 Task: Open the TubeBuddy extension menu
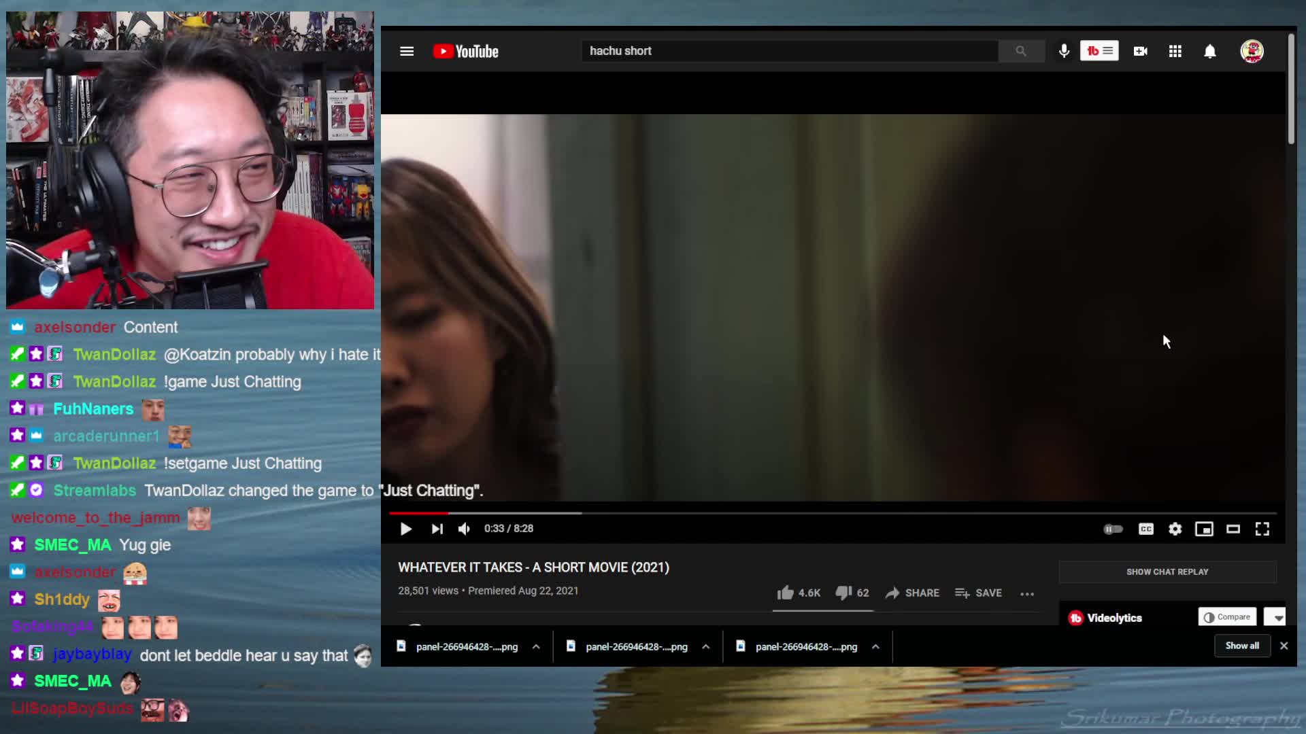(1099, 51)
